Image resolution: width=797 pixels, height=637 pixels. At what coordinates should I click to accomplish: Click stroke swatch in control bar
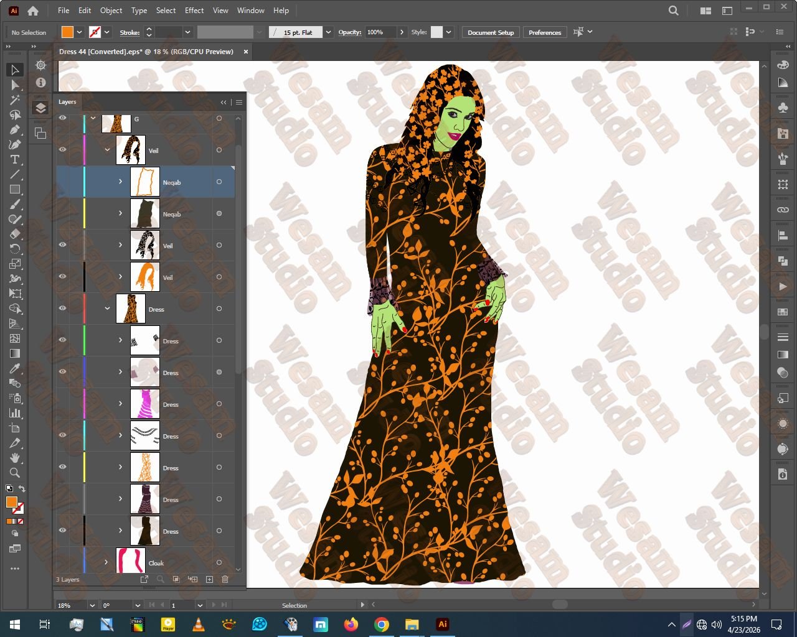pyautogui.click(x=95, y=32)
